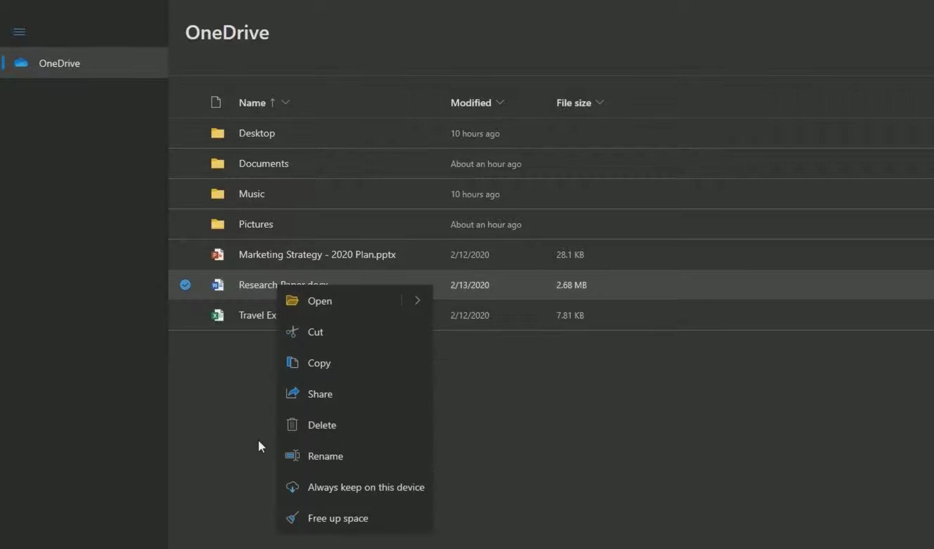Image resolution: width=934 pixels, height=549 pixels.
Task: Select OneDrive in the left sidebar
Action: [x=84, y=63]
